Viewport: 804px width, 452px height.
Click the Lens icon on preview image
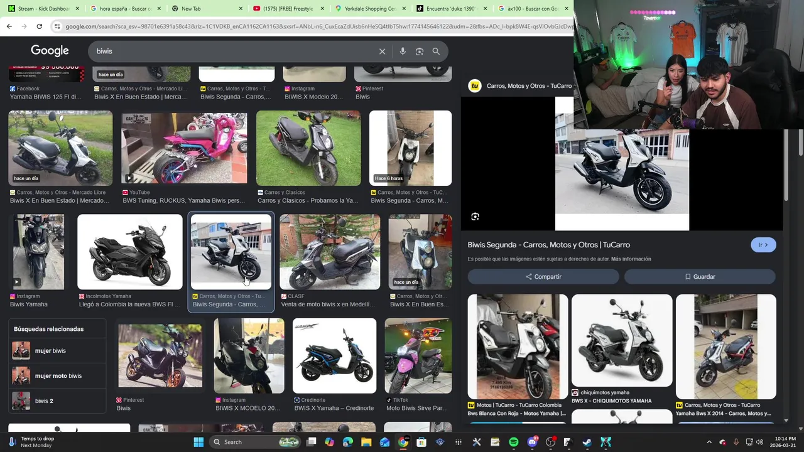[x=475, y=217]
